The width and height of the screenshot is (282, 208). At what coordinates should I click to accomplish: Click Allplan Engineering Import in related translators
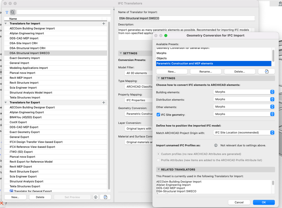(x=173, y=185)
